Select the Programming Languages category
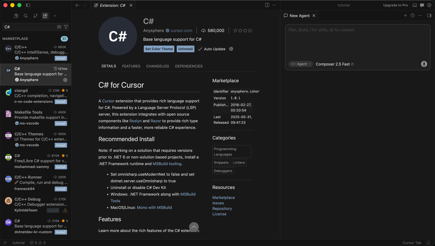The width and height of the screenshot is (435, 246). tap(232, 152)
